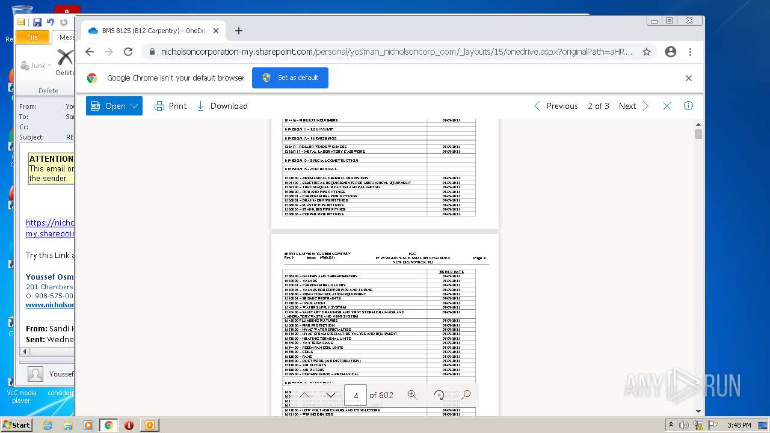This screenshot has width=770, height=433.
Task: Reload the current page
Action: click(x=128, y=52)
